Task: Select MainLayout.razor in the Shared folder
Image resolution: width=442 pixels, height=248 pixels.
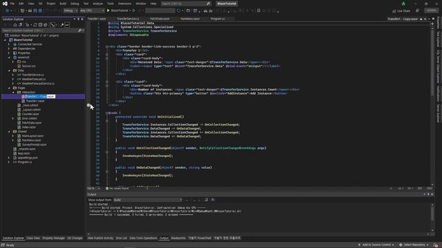Action: point(32,136)
